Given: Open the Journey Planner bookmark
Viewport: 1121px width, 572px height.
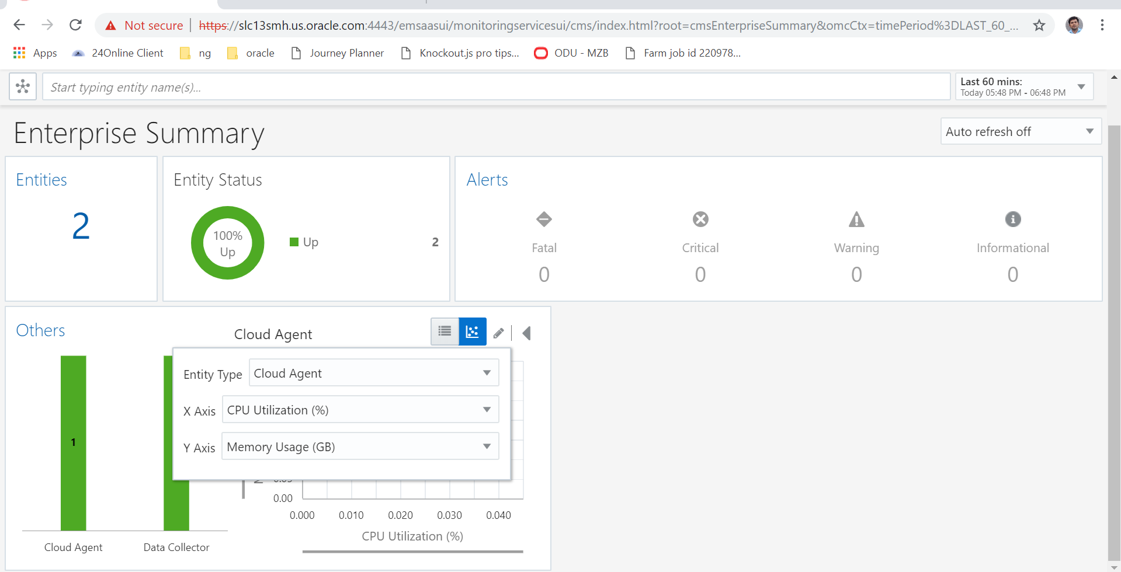Looking at the screenshot, I should coord(338,53).
